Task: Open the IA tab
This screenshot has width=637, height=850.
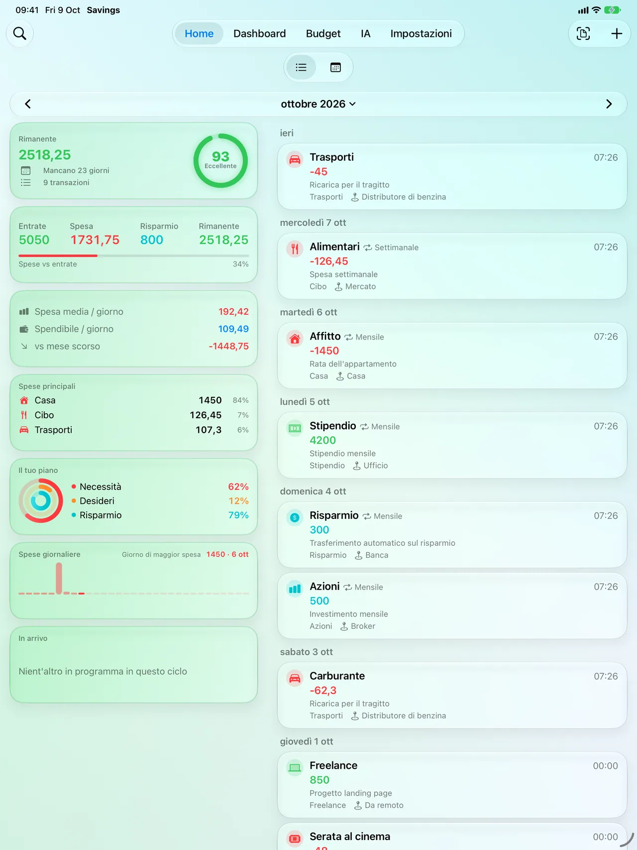Action: pos(366,33)
